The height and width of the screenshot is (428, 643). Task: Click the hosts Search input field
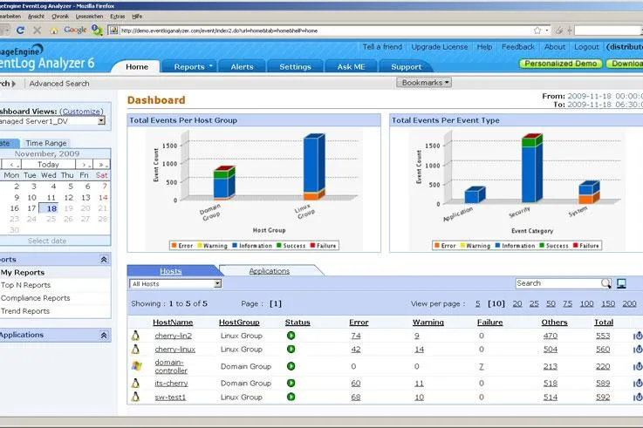pos(558,283)
